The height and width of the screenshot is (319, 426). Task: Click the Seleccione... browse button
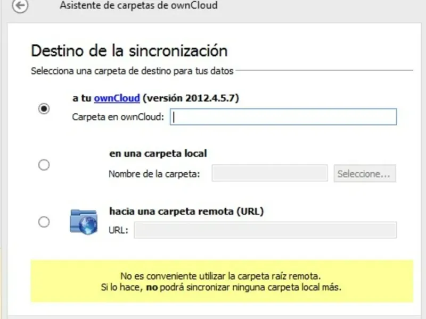coord(365,173)
